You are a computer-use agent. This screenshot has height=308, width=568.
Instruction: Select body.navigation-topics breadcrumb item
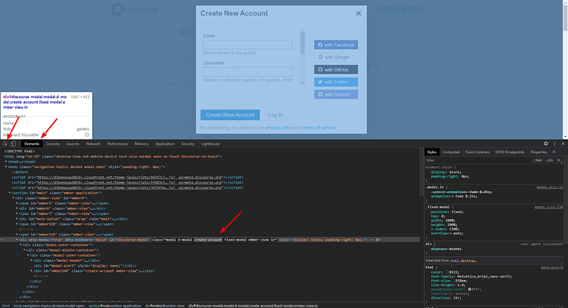click(49, 306)
